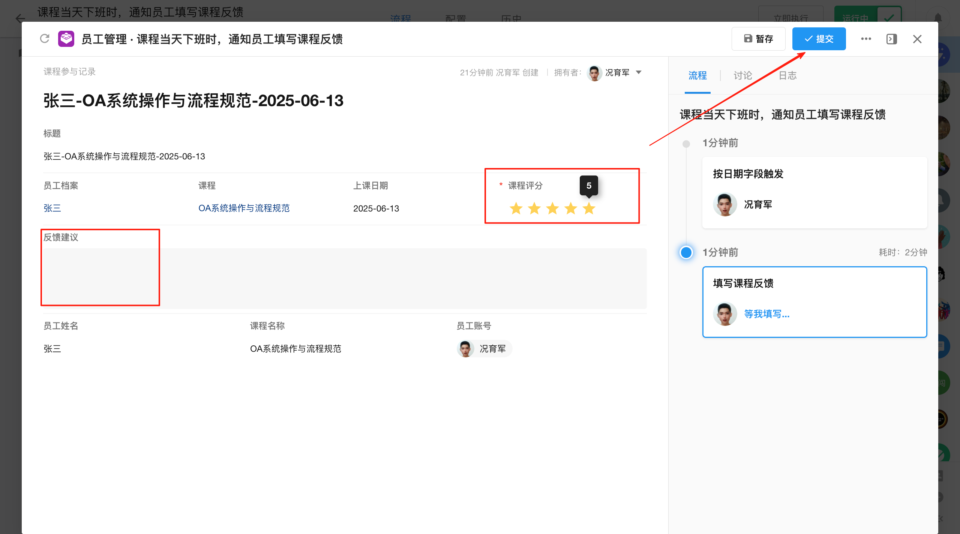Open 流程 tab in background page

pos(400,18)
